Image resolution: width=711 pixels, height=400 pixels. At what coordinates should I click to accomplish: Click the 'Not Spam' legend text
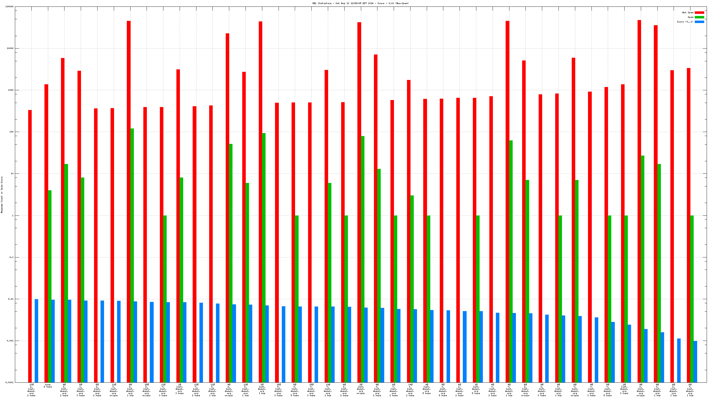pos(687,12)
